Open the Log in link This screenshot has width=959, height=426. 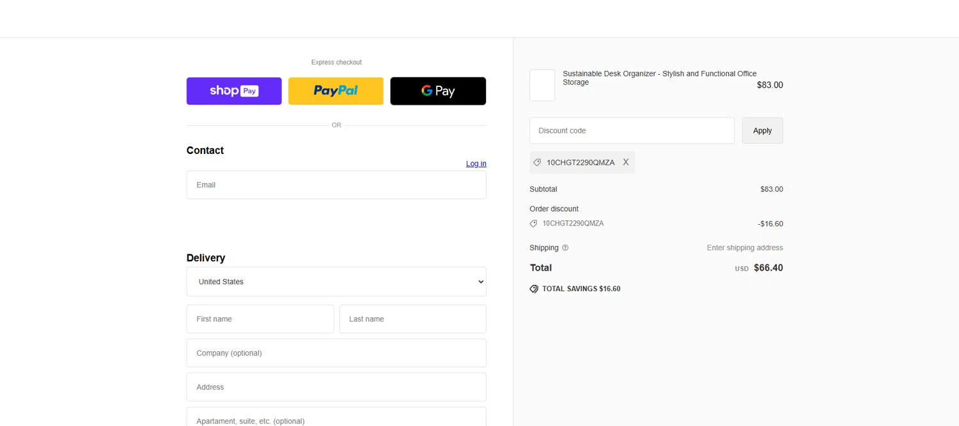(x=476, y=164)
